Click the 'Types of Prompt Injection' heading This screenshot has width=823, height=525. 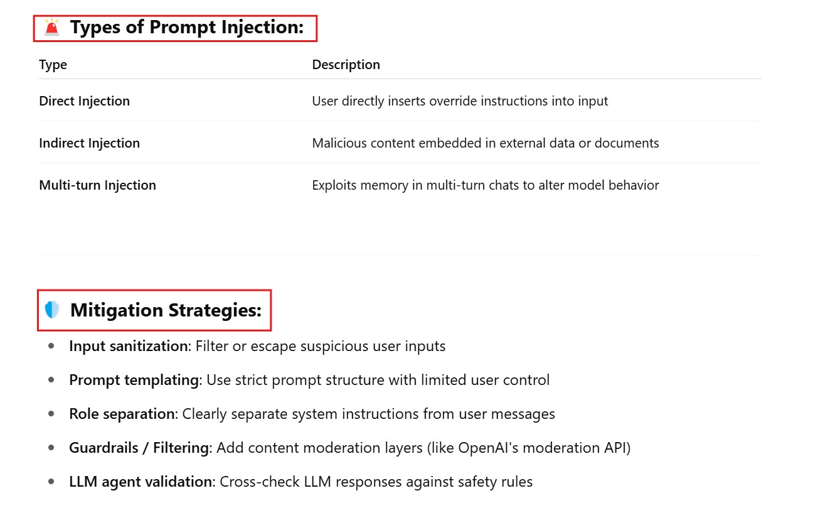(x=186, y=28)
